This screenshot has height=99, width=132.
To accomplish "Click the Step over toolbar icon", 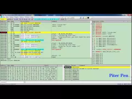I will 22,19.
